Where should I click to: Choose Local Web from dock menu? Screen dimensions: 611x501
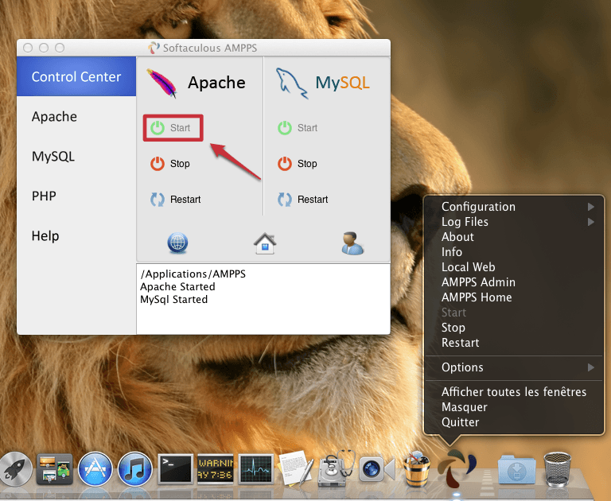514,267
